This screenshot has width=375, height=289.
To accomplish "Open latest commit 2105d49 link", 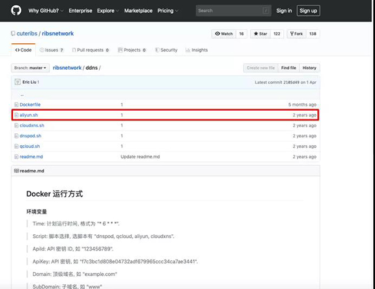I will (291, 82).
